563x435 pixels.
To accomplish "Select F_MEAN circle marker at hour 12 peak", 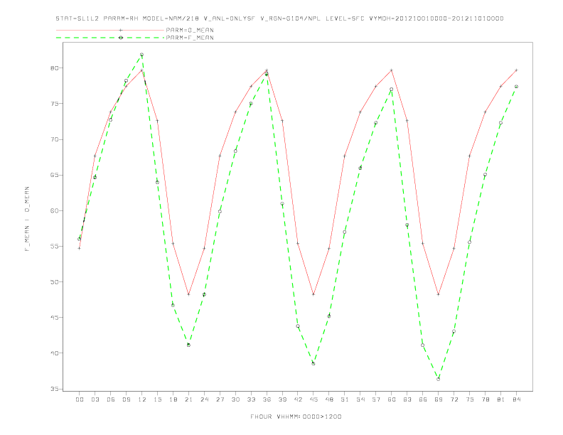I will (x=142, y=55).
